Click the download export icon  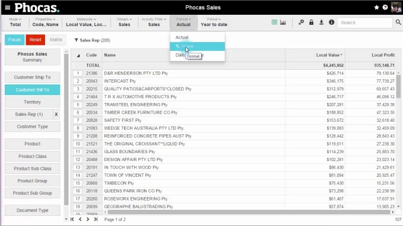[321, 22]
